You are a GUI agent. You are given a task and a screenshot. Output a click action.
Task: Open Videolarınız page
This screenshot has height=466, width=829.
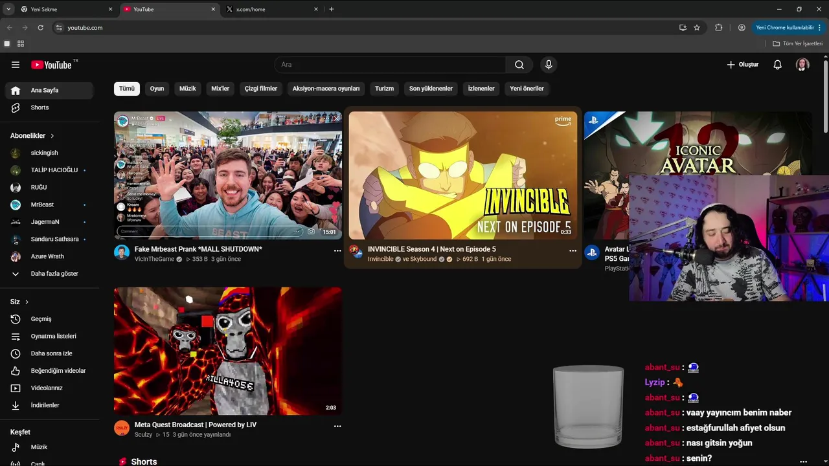coord(49,388)
